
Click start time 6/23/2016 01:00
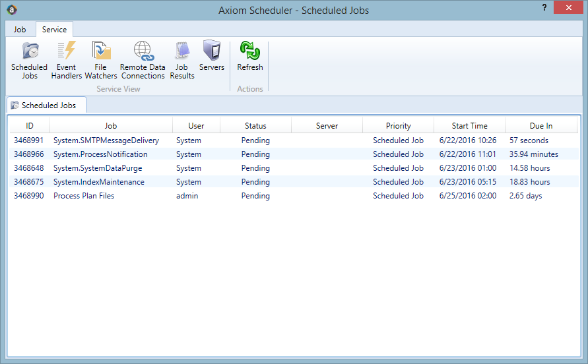(468, 168)
